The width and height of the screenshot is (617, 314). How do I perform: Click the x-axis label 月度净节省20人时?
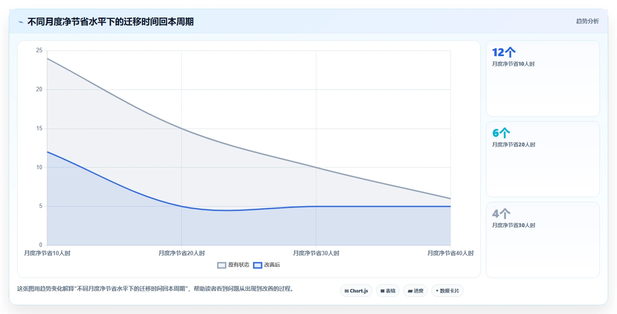click(181, 253)
